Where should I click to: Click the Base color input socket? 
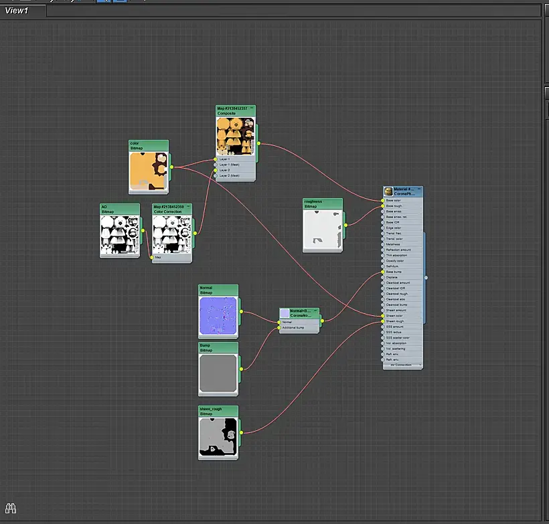click(383, 201)
